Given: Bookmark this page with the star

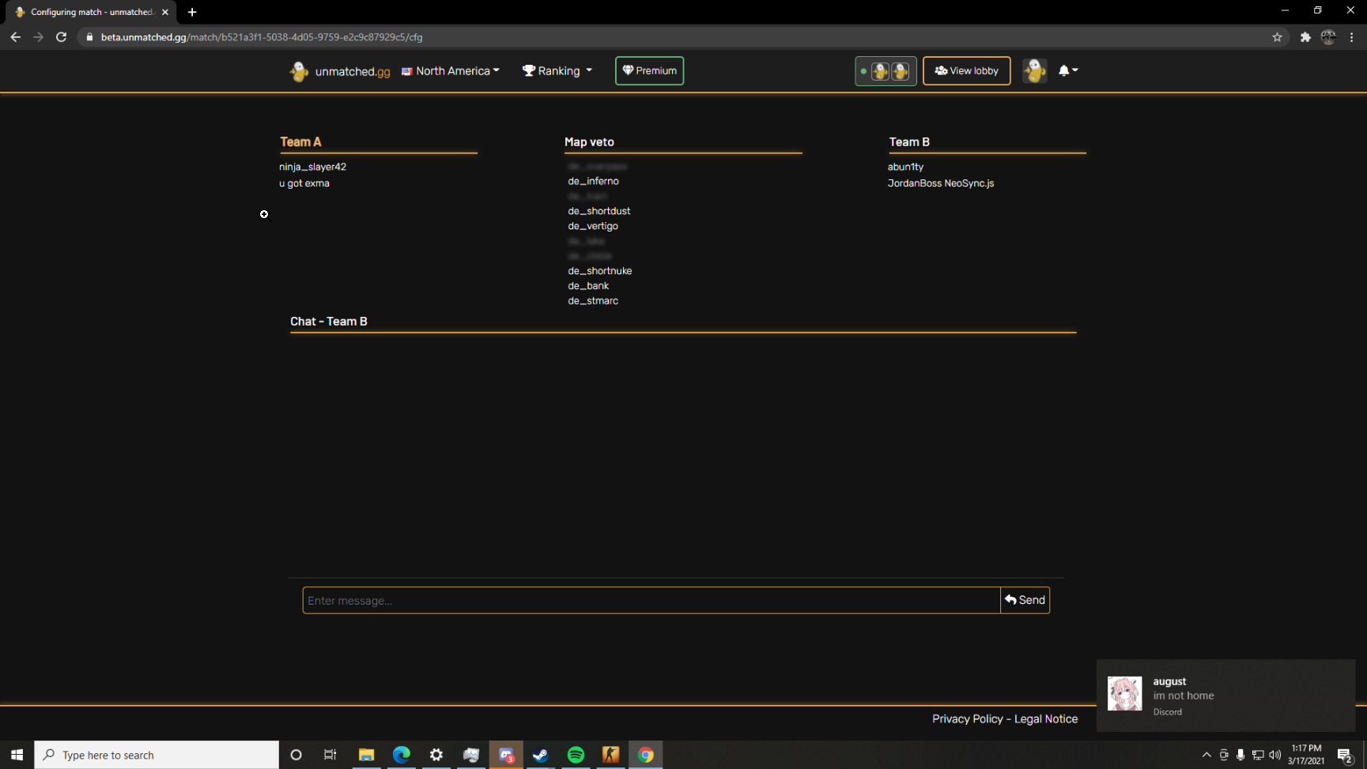Looking at the screenshot, I should 1277,37.
